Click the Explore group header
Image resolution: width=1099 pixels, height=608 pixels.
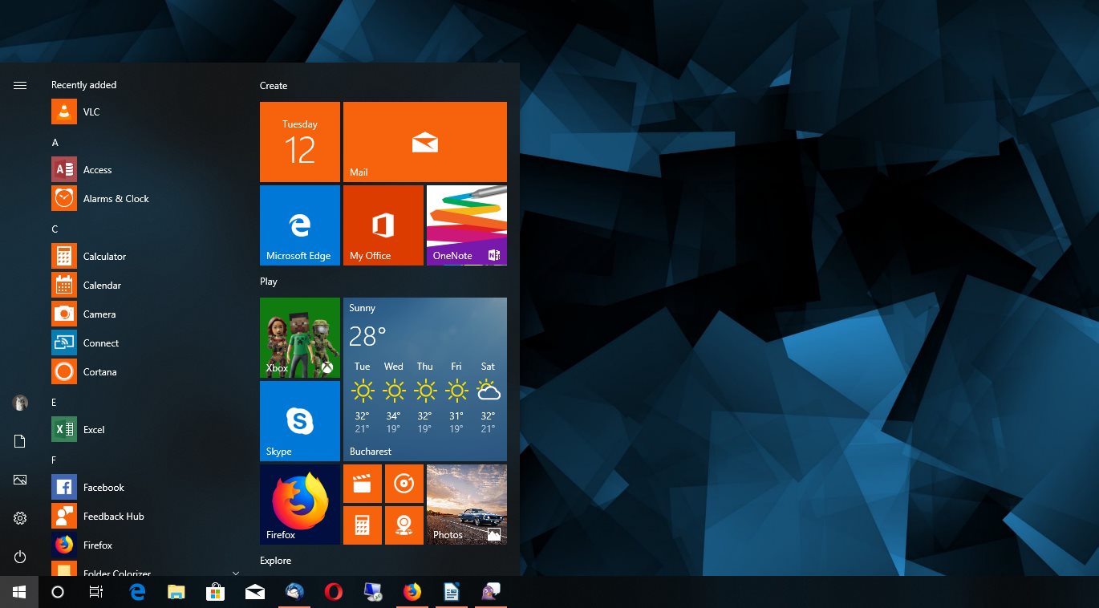pos(275,561)
